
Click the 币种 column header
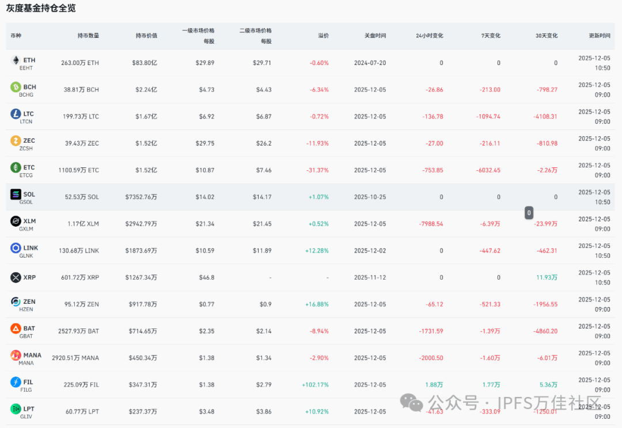click(x=16, y=36)
